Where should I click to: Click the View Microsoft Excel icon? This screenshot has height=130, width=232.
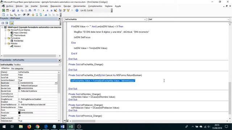[x=4, y=10]
